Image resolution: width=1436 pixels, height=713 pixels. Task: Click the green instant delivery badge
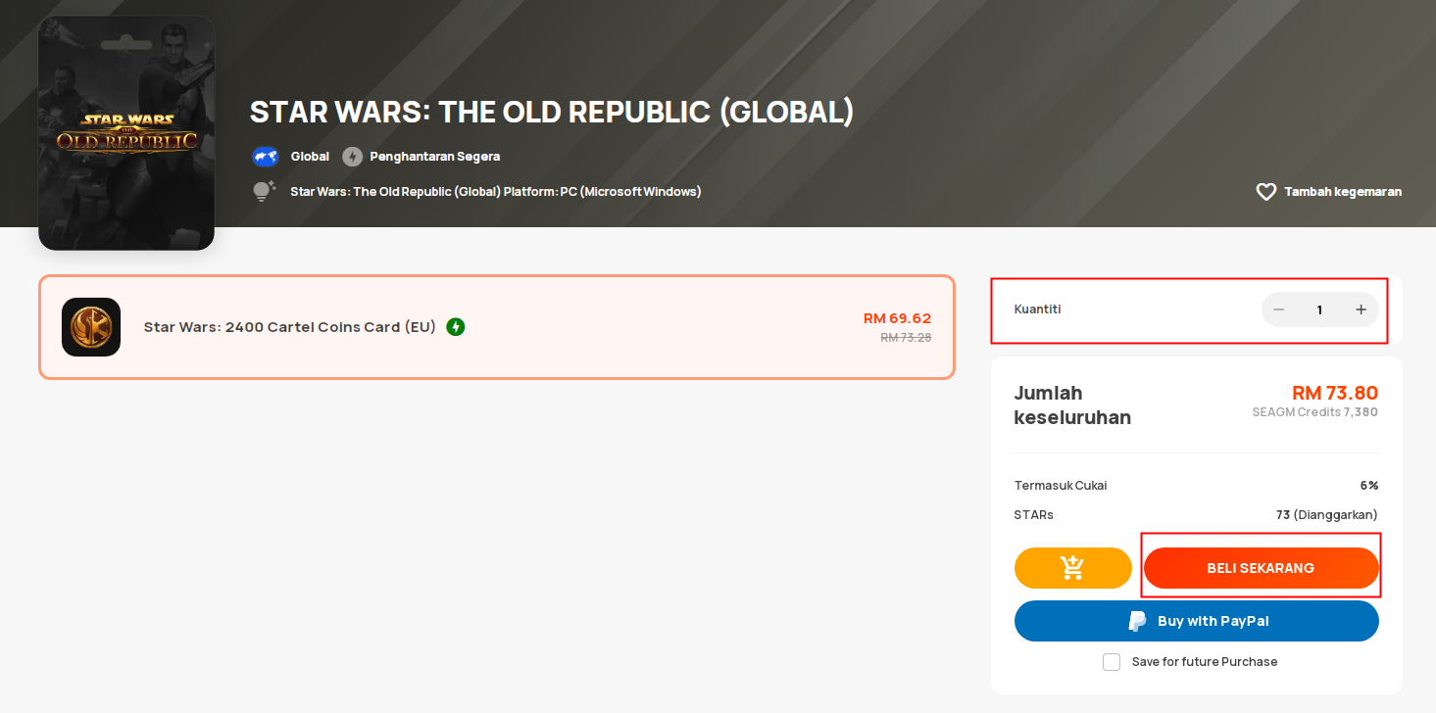[456, 326]
